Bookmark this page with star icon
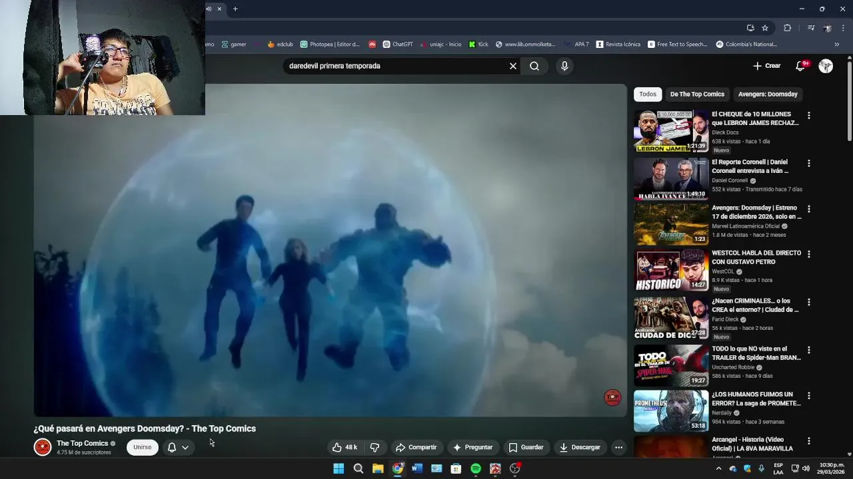 tap(765, 28)
